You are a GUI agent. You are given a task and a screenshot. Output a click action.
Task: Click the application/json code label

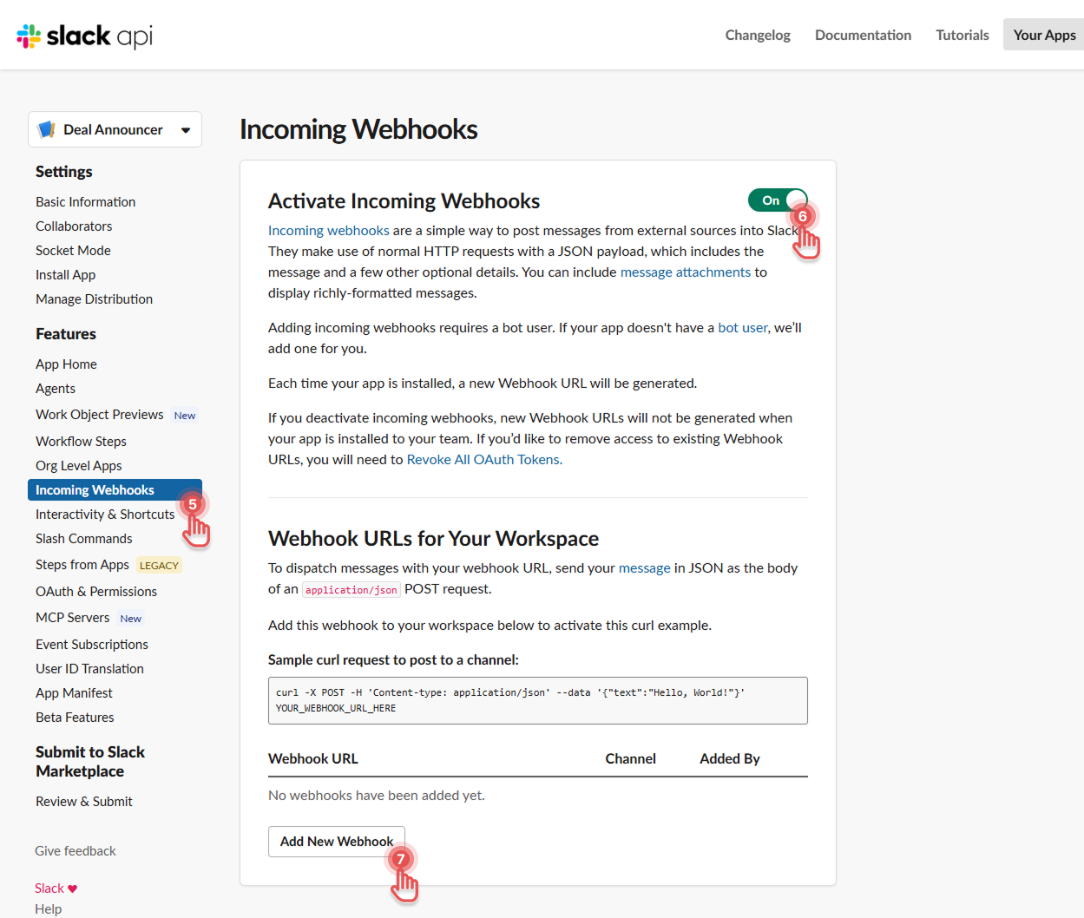(x=351, y=589)
